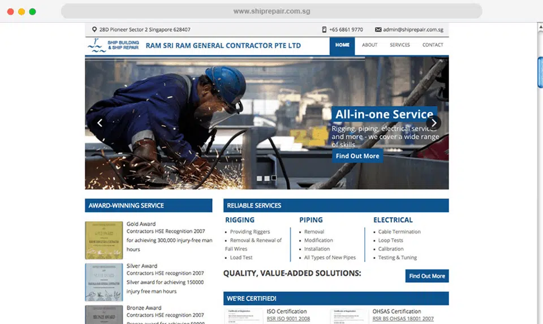This screenshot has width=543, height=324.
Task: Click the phone icon beside +65 6861 9770
Action: pos(324,30)
